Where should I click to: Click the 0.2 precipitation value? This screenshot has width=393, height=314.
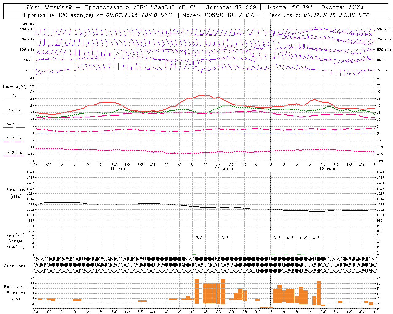(x=303, y=237)
